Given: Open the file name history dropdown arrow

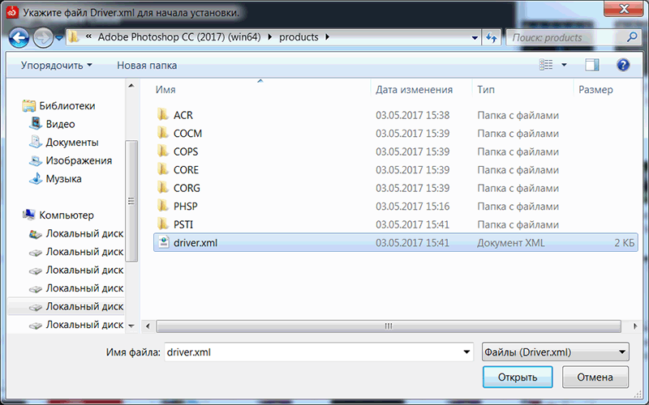Looking at the screenshot, I should [467, 352].
